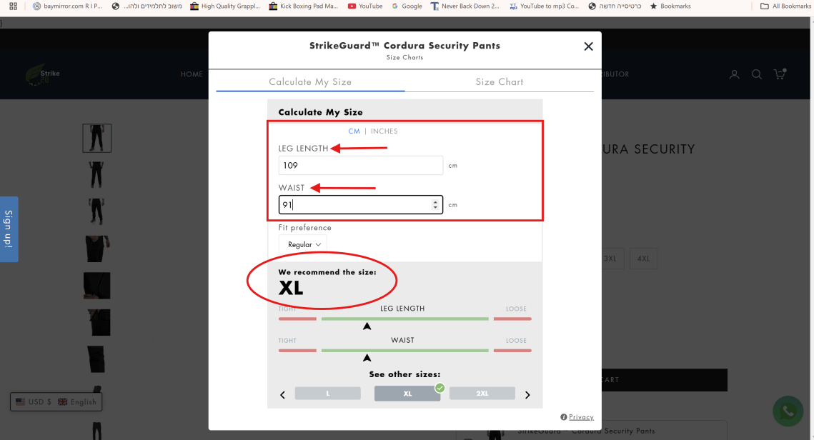
Task: Click the YouTube bookmark
Action: coord(364,6)
